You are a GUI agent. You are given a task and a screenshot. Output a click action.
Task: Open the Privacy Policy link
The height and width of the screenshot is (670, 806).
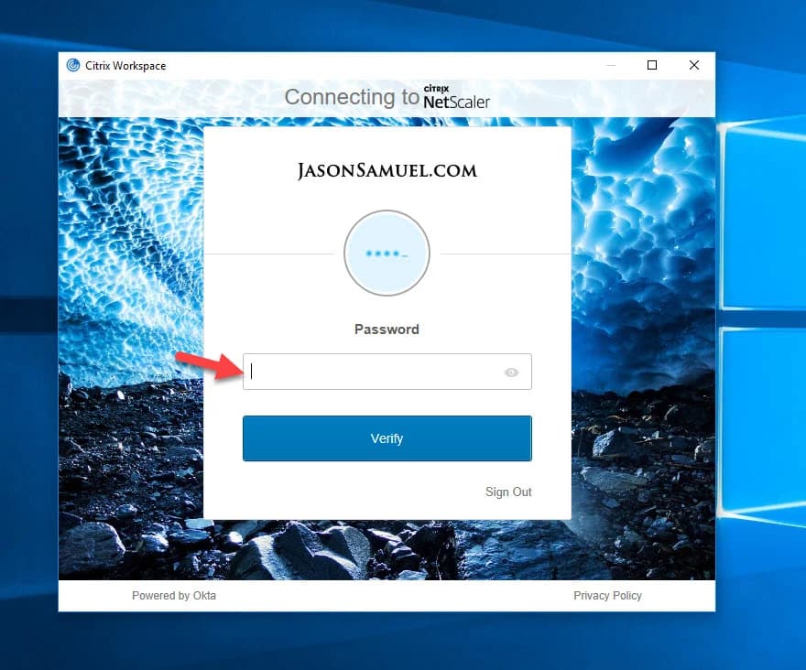[x=607, y=596]
